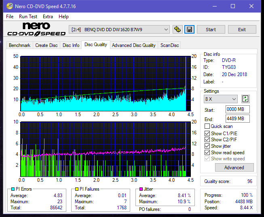Toggle Show read speed checkbox
The width and height of the screenshot is (264, 217).
click(207, 152)
